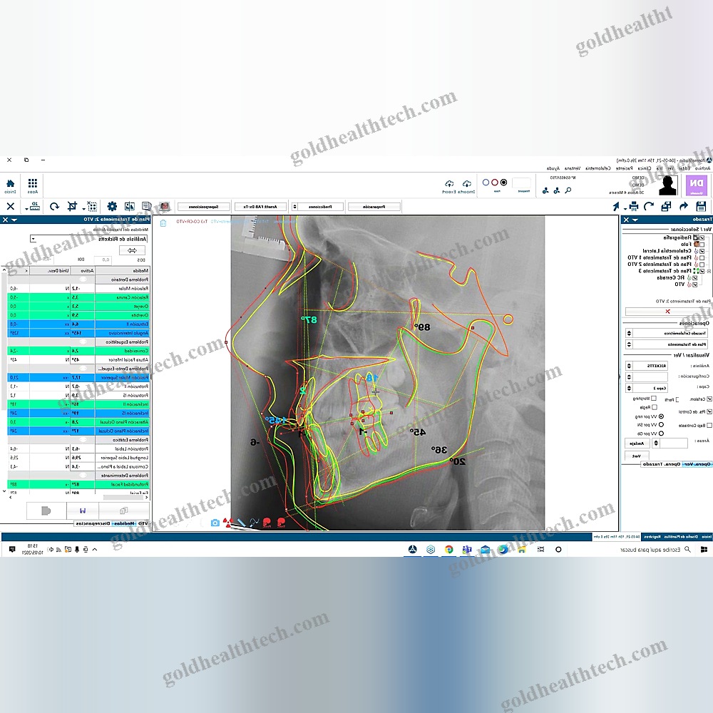The height and width of the screenshot is (713, 713).
Task: Open the Archivo menu
Action: (702, 168)
